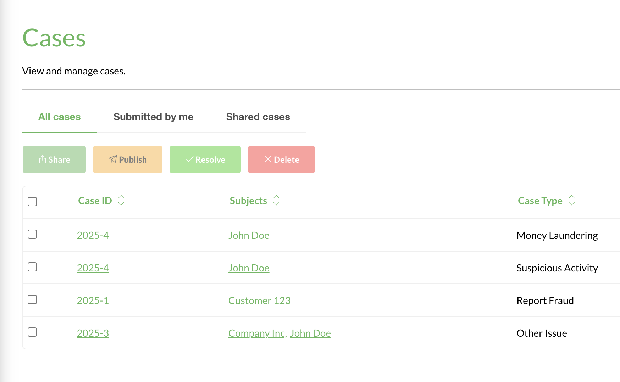Open John Doe from the Suspicious Activity row
The image size is (620, 382).
249,268
